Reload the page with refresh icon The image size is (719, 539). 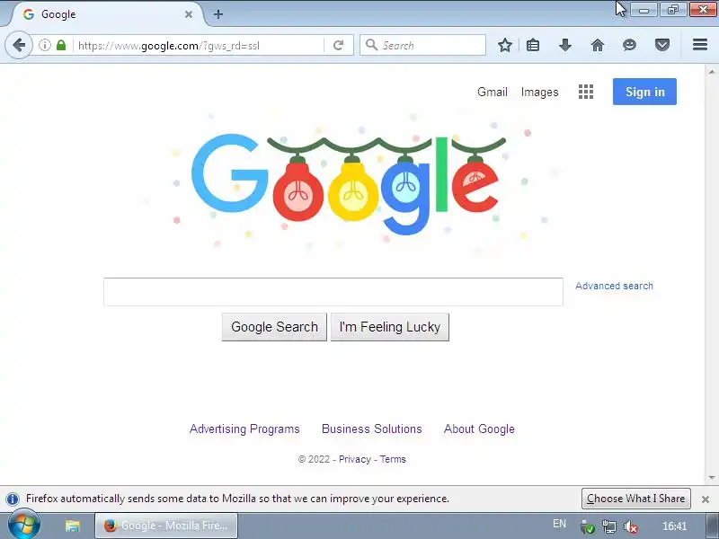(x=339, y=45)
